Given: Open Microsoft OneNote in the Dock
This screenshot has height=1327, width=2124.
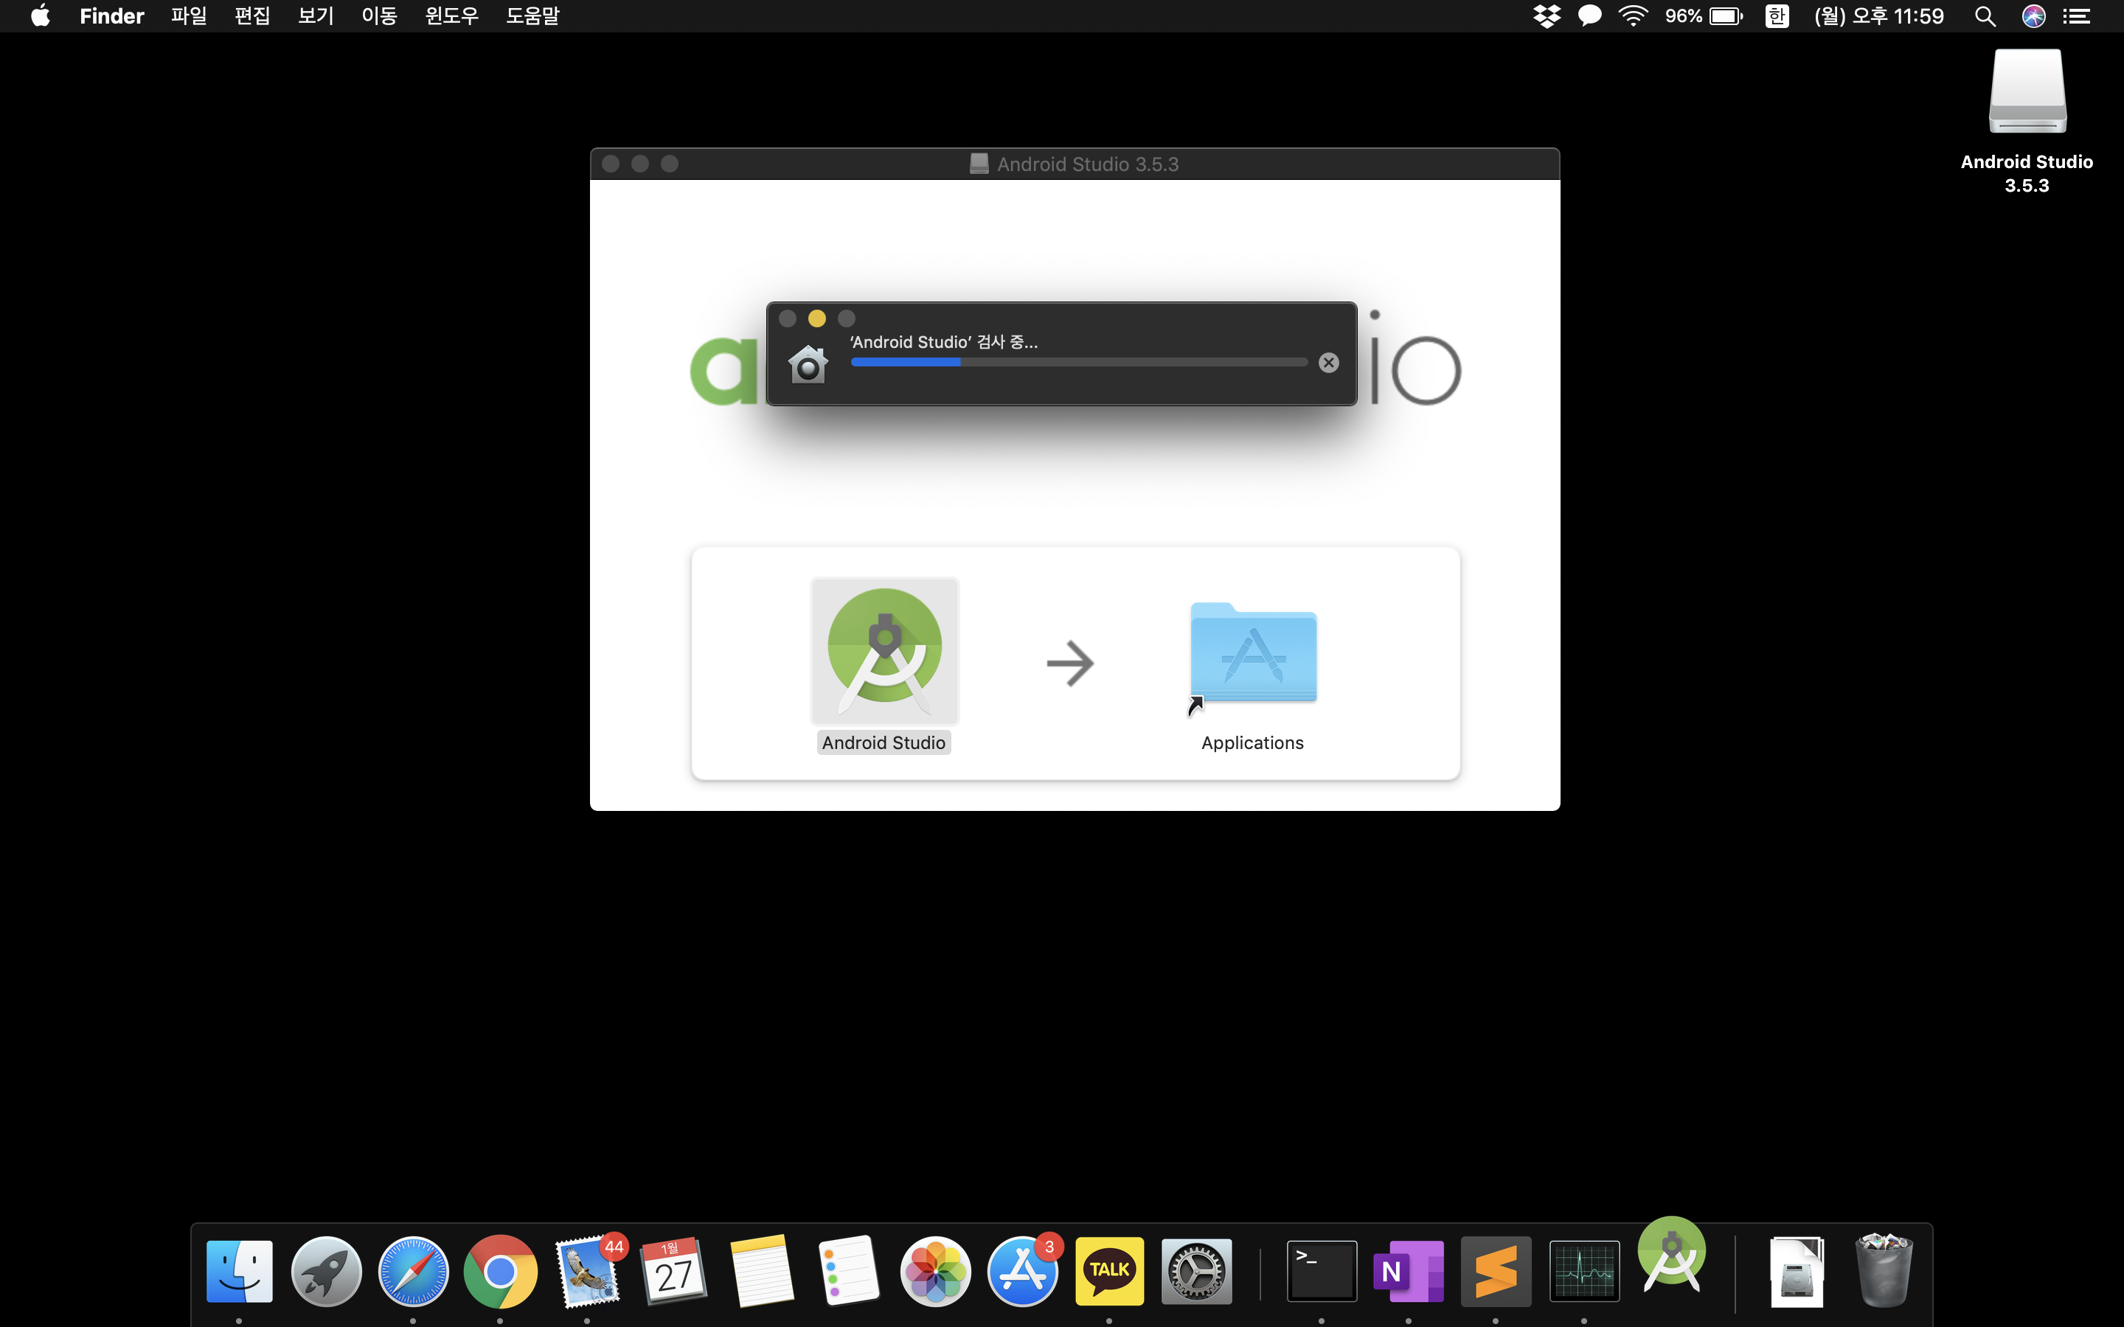Looking at the screenshot, I should 1408,1270.
